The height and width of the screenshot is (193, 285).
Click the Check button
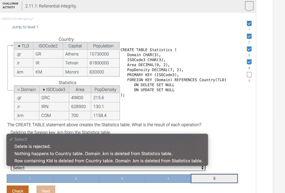coord(18,189)
